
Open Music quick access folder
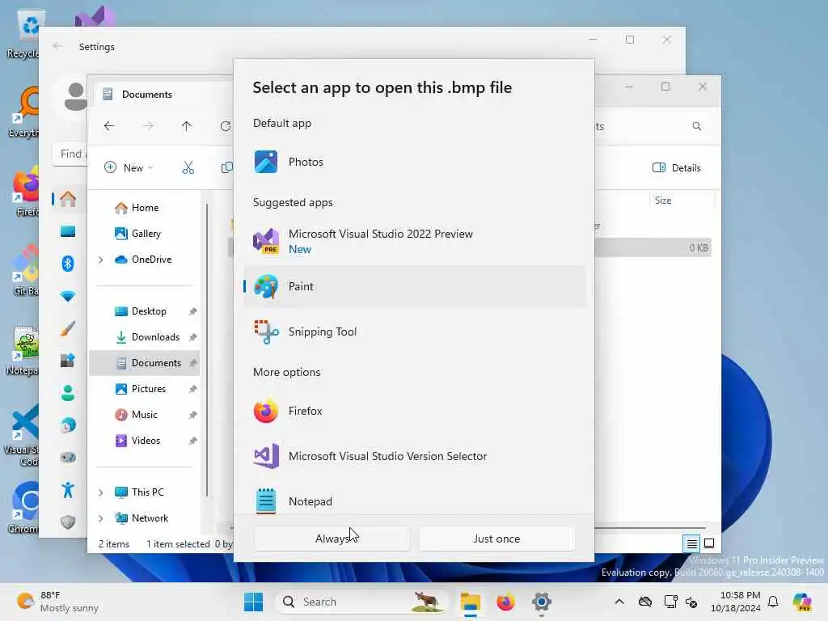coord(136,415)
